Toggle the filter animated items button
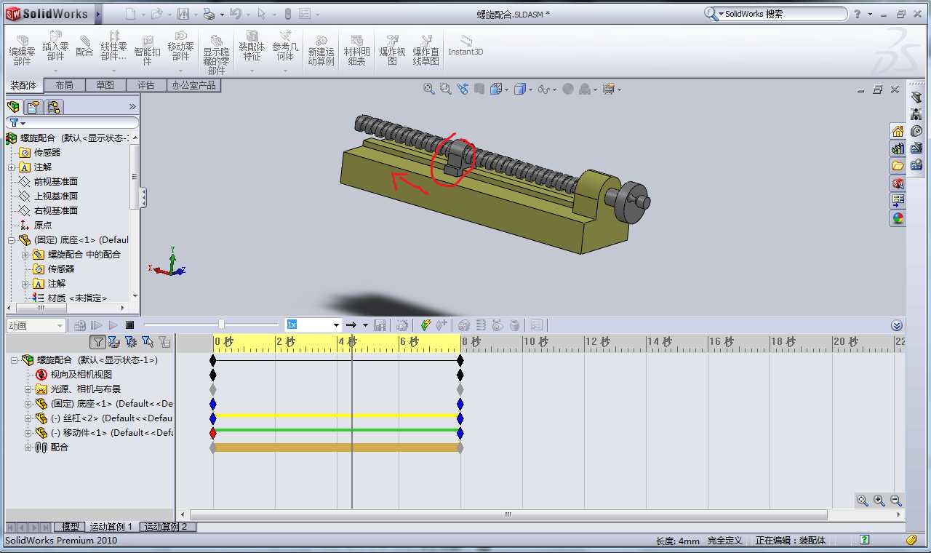The image size is (931, 553). [x=113, y=341]
